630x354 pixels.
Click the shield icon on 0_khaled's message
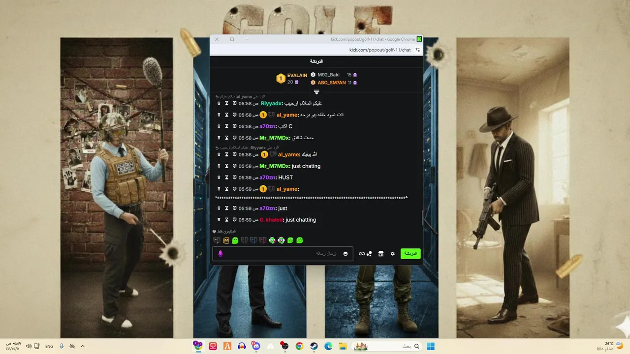coord(235,220)
